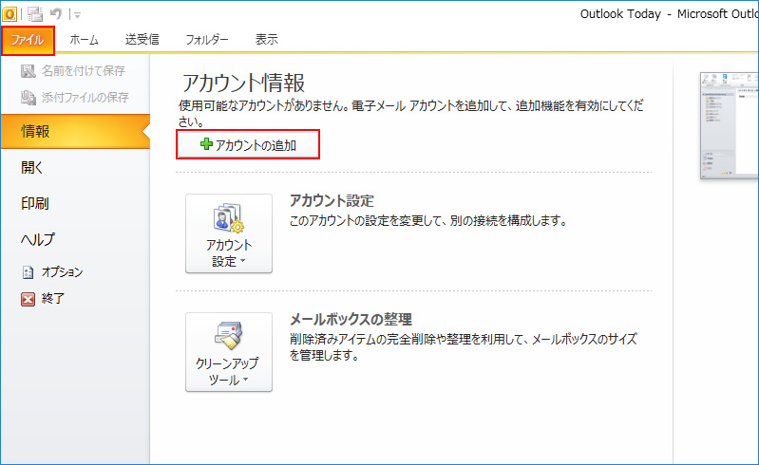759x465 pixels.
Task: Click the Send/Receive All quick access icon
Action: click(x=35, y=14)
